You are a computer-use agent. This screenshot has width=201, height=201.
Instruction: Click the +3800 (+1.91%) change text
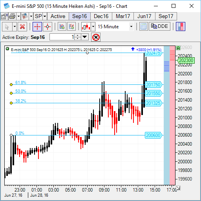149,50
